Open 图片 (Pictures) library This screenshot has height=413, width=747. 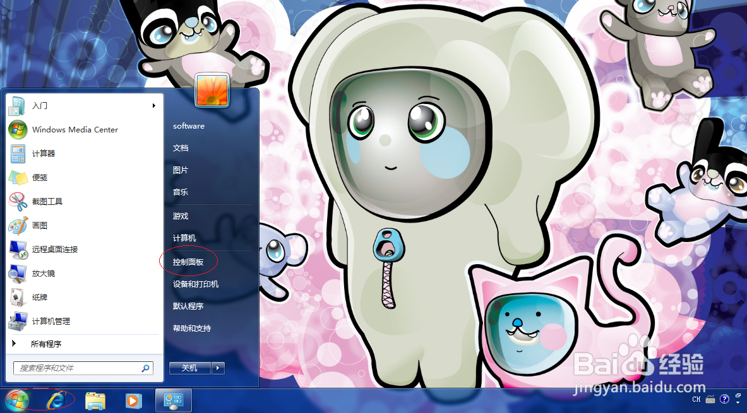tap(181, 170)
